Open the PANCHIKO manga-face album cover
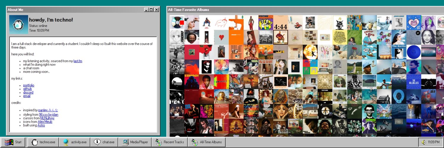Screen dimensions: 444x148 tap(177, 37)
